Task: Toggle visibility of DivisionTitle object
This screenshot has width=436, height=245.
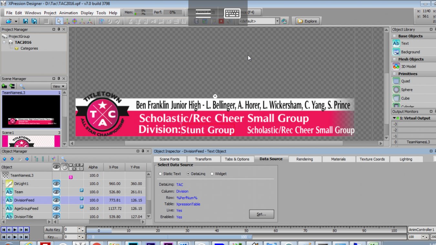Action: click(x=56, y=217)
